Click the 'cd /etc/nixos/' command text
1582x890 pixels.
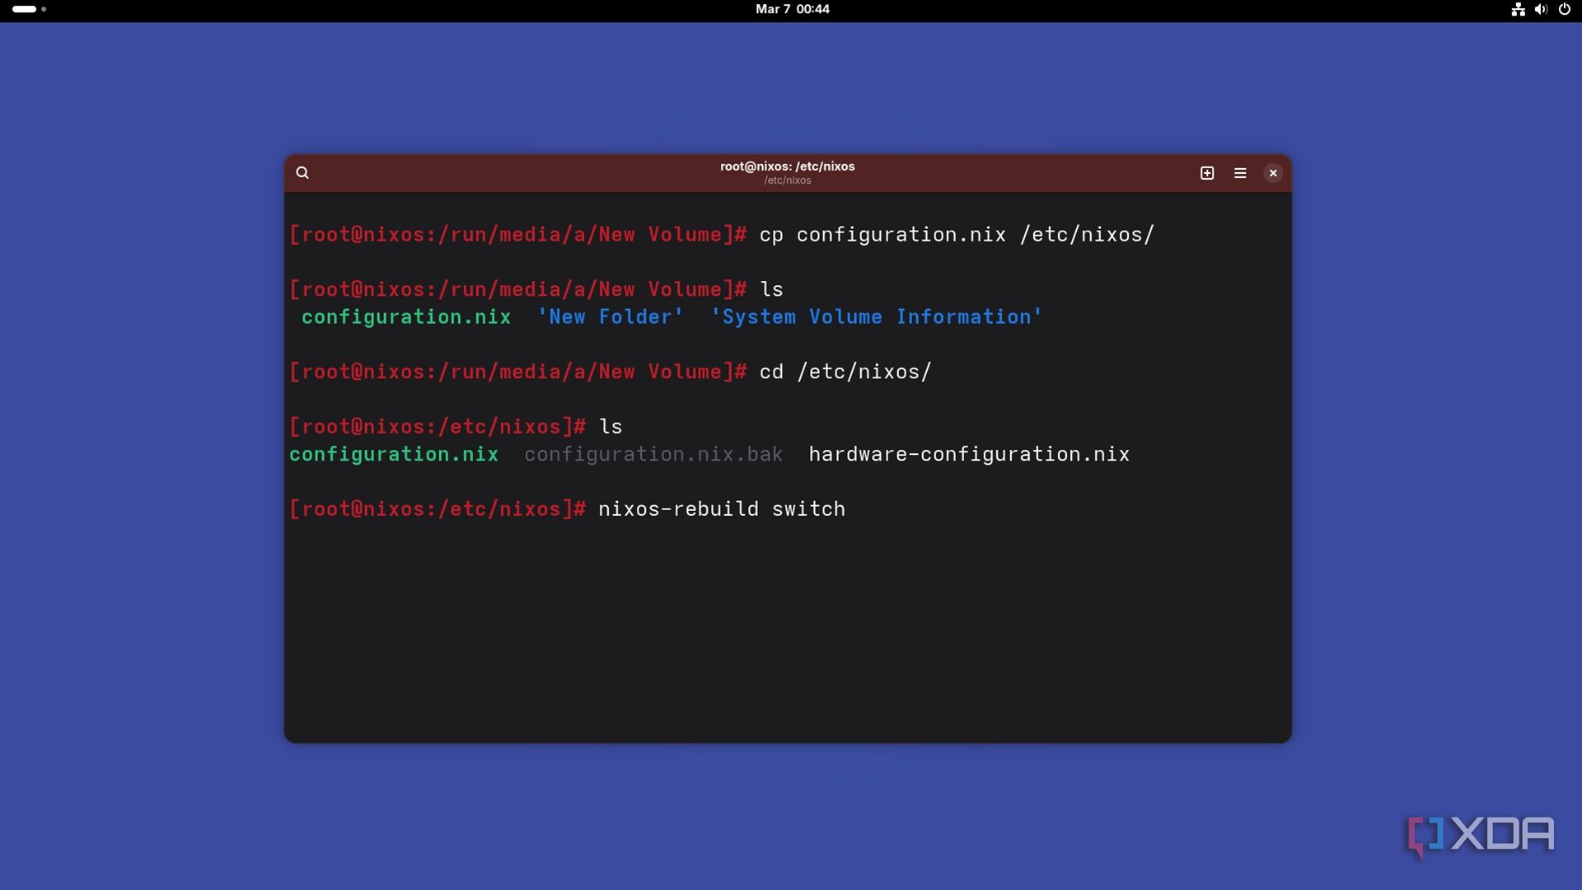(845, 372)
